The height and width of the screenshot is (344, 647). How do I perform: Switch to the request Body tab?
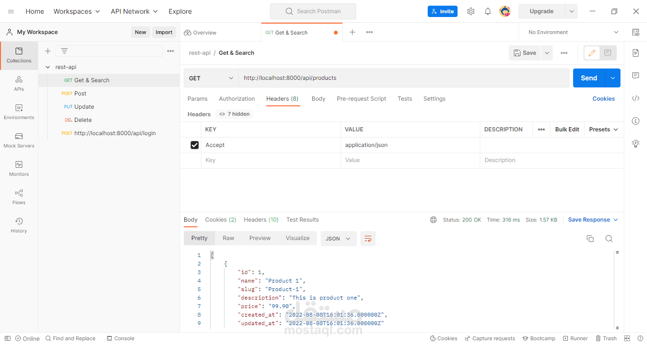tap(318, 99)
